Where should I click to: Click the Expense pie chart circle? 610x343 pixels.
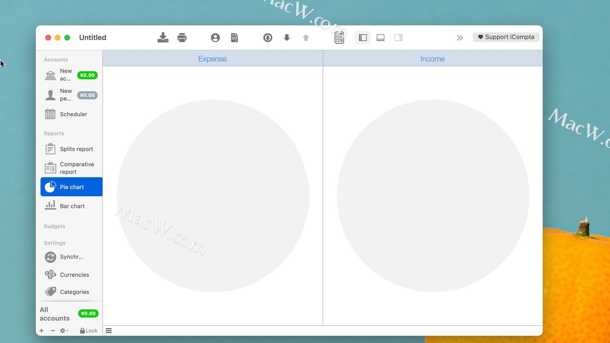(213, 196)
